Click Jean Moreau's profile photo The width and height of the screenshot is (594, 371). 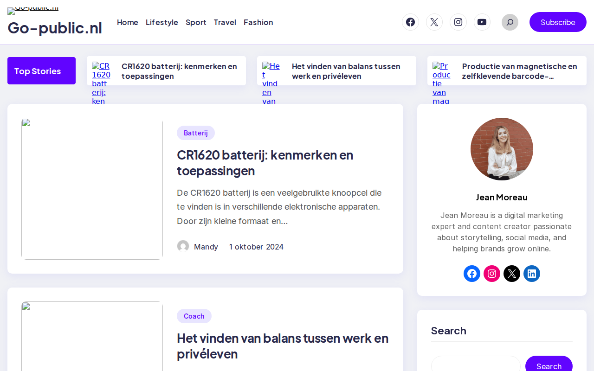click(502, 149)
